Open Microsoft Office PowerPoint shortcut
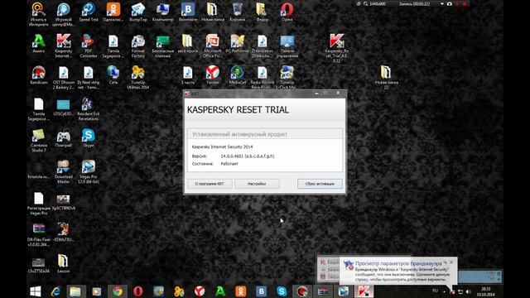The image size is (530, 298). pos(212,46)
